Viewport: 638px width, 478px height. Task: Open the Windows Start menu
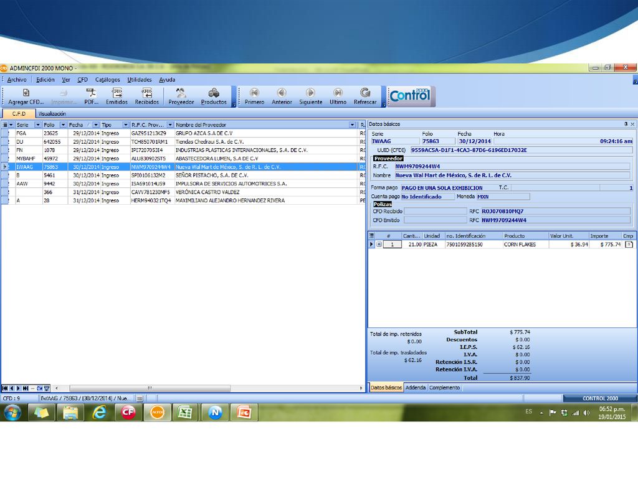tap(12, 413)
